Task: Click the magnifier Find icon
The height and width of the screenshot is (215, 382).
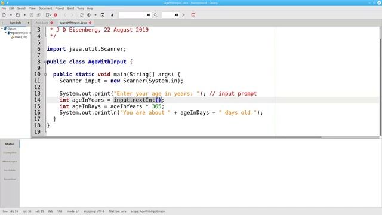Action: [x=155, y=15]
